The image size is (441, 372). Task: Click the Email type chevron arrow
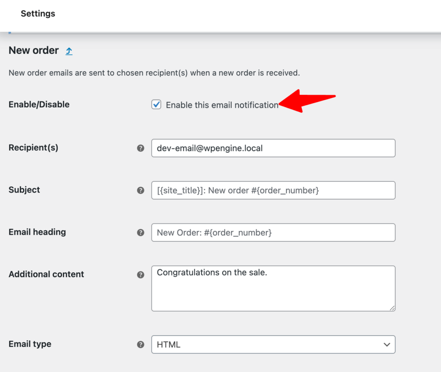click(x=387, y=344)
